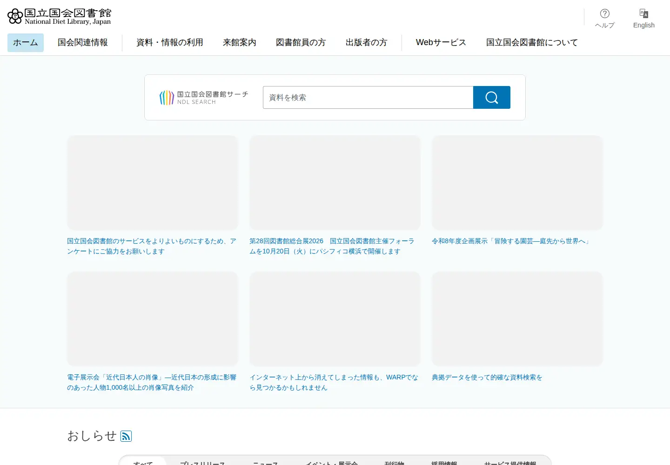Click the thumbnail above 近代日本人の肖像 link

153,319
